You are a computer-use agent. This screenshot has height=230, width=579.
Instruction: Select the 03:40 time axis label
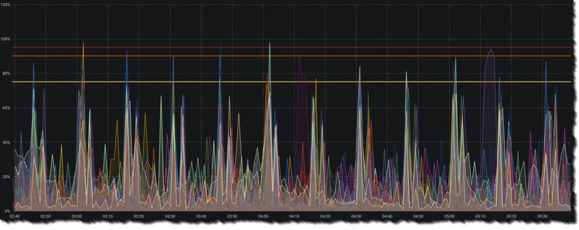pos(201,216)
